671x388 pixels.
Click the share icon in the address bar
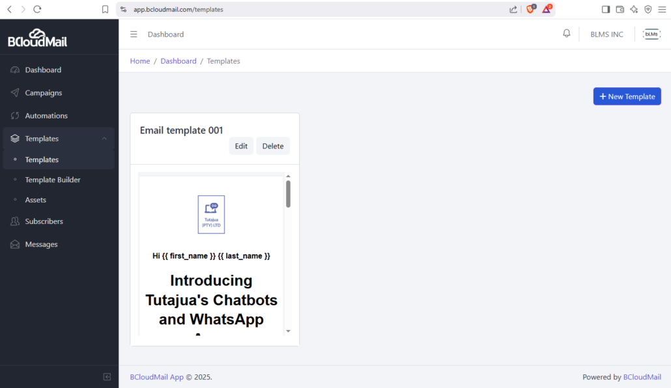click(513, 9)
